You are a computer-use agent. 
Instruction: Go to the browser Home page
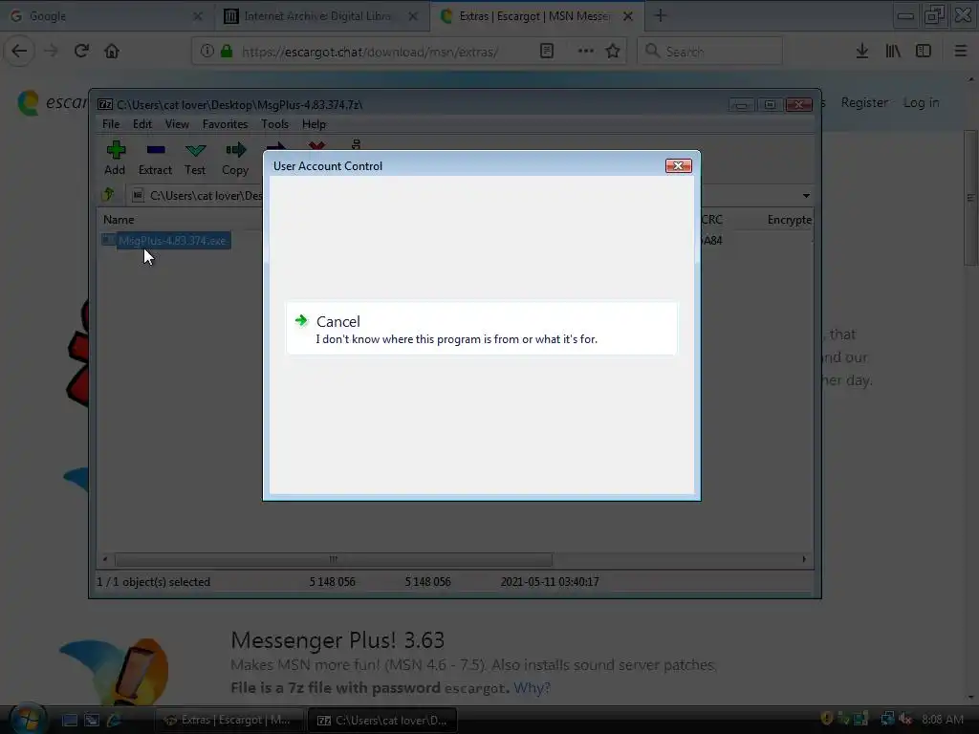[112, 52]
